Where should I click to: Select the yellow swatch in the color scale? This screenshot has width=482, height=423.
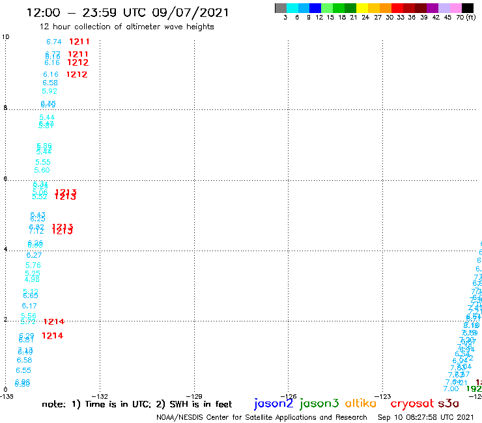click(361, 8)
